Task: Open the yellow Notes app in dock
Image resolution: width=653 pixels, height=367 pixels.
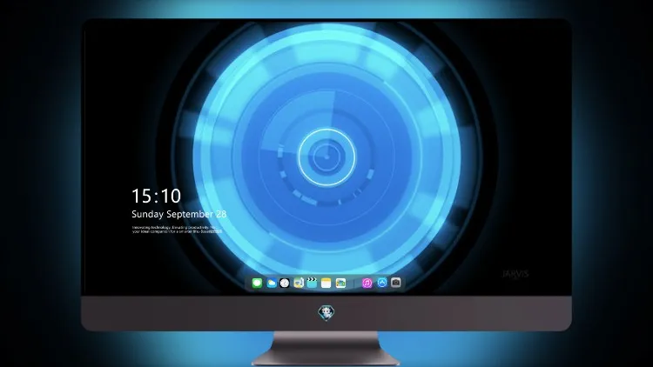Action: [x=326, y=283]
